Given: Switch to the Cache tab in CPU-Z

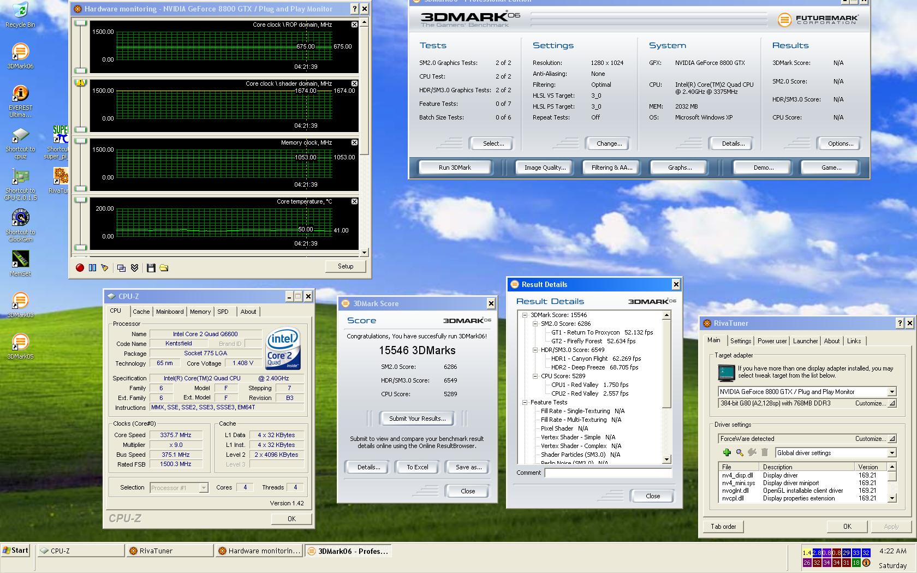Looking at the screenshot, I should pyautogui.click(x=141, y=312).
